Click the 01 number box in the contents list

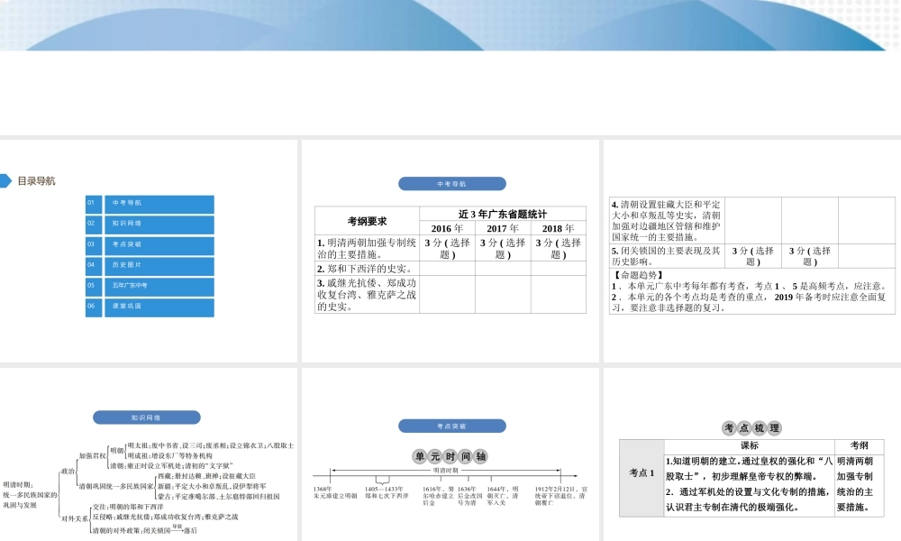pyautogui.click(x=94, y=204)
